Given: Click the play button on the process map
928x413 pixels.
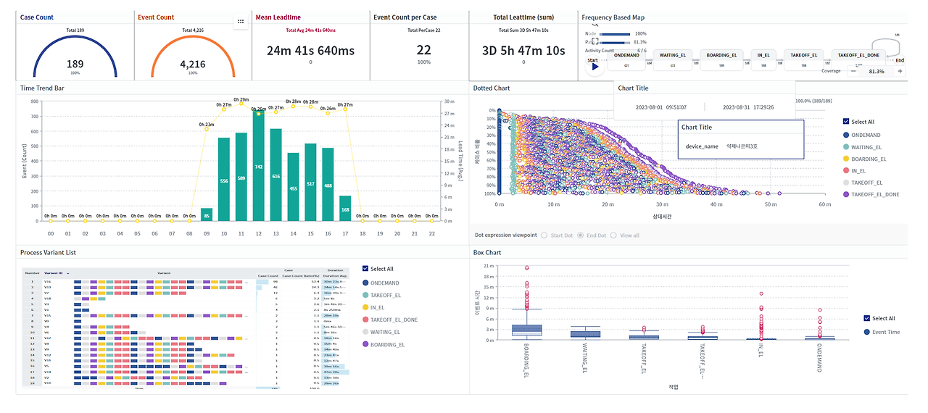Looking at the screenshot, I should click(x=595, y=67).
